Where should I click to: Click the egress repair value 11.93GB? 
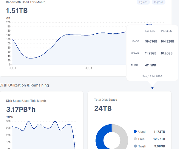pyautogui.click(x=151, y=53)
